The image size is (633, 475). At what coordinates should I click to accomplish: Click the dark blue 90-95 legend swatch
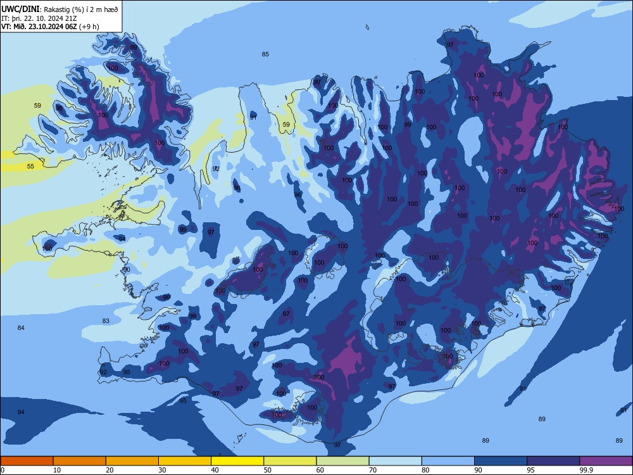pos(501,461)
